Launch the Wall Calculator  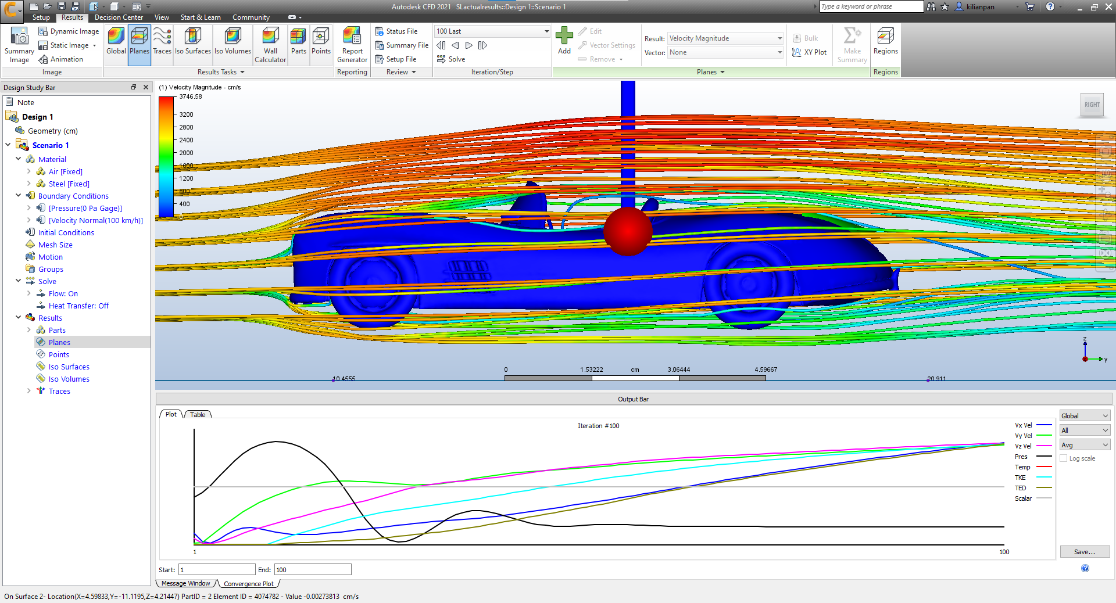tap(270, 45)
